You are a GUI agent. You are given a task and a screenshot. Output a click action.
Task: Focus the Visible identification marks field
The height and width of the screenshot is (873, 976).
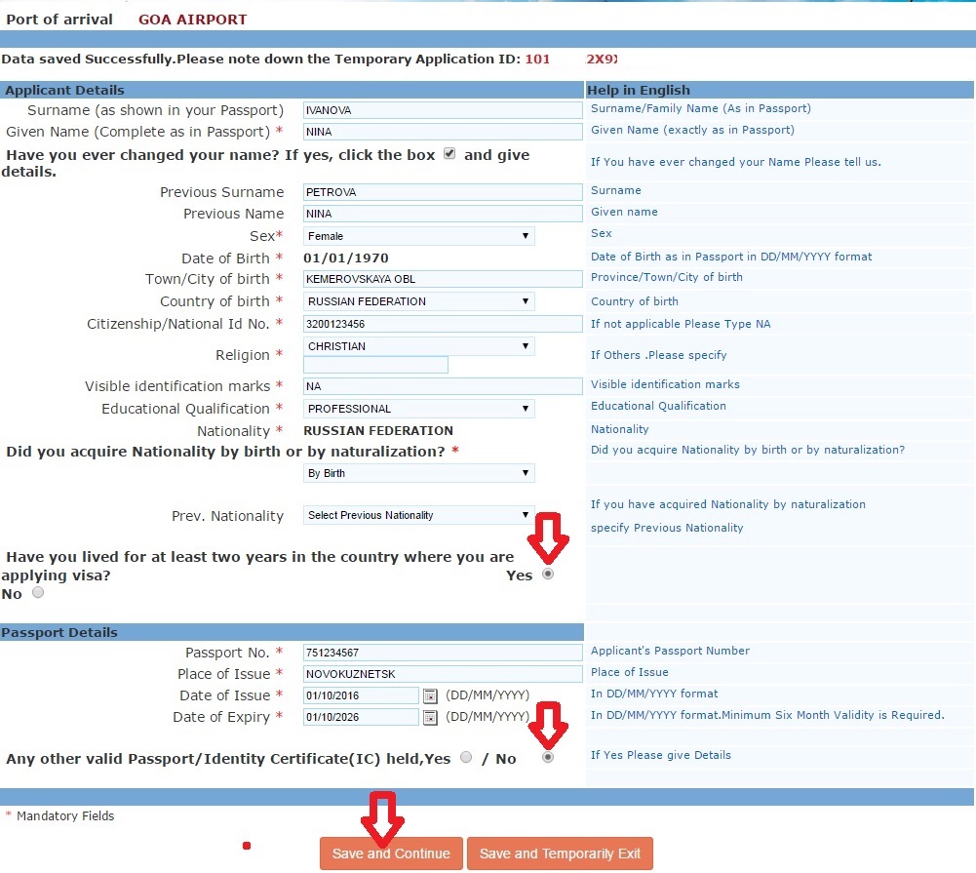click(x=443, y=386)
